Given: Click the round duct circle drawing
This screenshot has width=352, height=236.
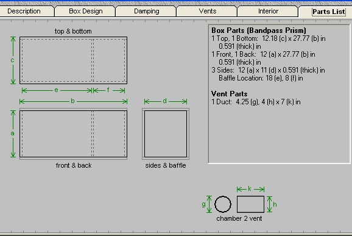Looking at the screenshot, I should click(x=223, y=204).
